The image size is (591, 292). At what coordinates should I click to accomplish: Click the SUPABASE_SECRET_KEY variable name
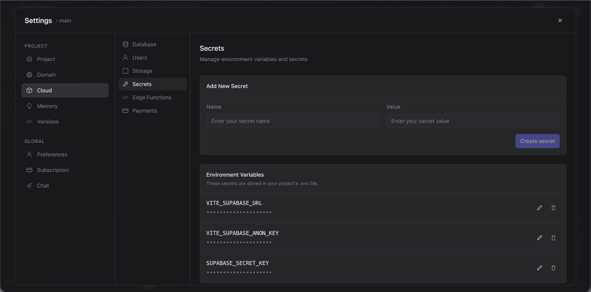coord(237,263)
